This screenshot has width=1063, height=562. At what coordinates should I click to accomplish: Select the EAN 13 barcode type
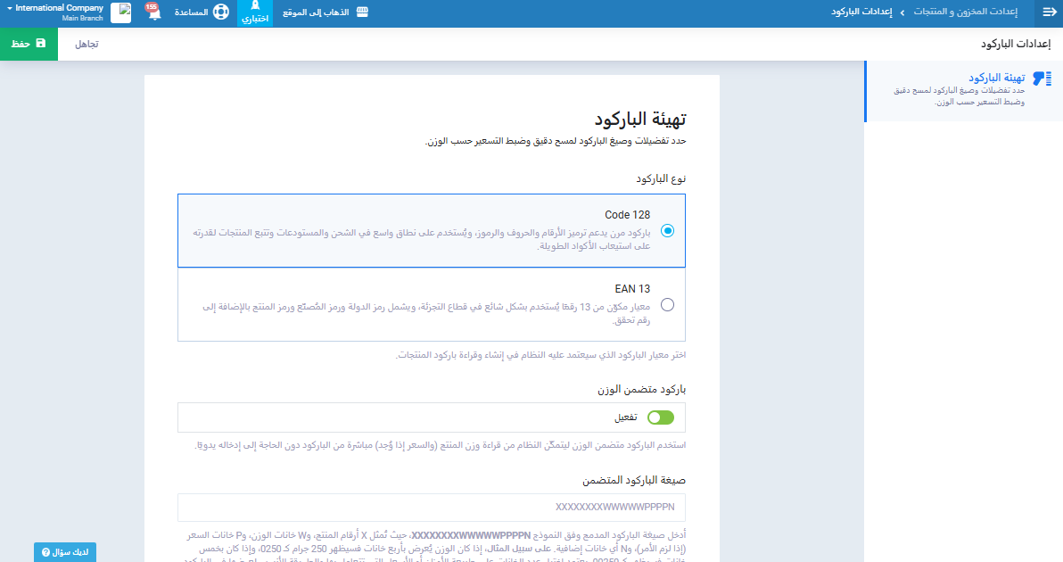coord(667,304)
